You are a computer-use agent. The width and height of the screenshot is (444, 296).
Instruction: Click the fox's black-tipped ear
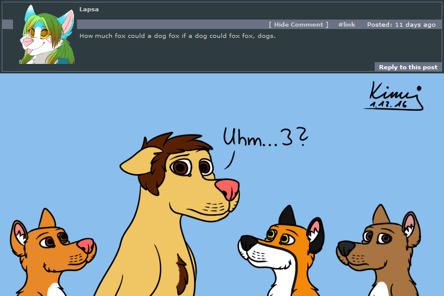[288, 215]
